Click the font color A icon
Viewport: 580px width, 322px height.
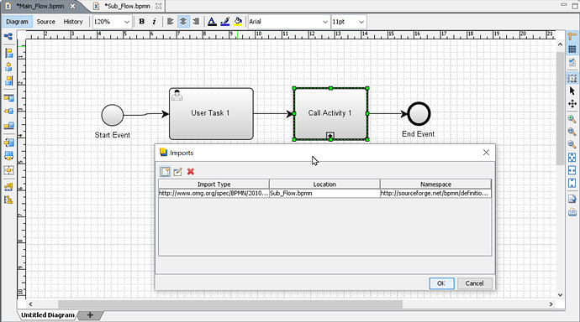click(212, 22)
